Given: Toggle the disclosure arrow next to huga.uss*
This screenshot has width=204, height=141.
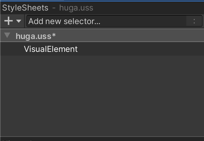Looking at the screenshot, I should (x=7, y=36).
